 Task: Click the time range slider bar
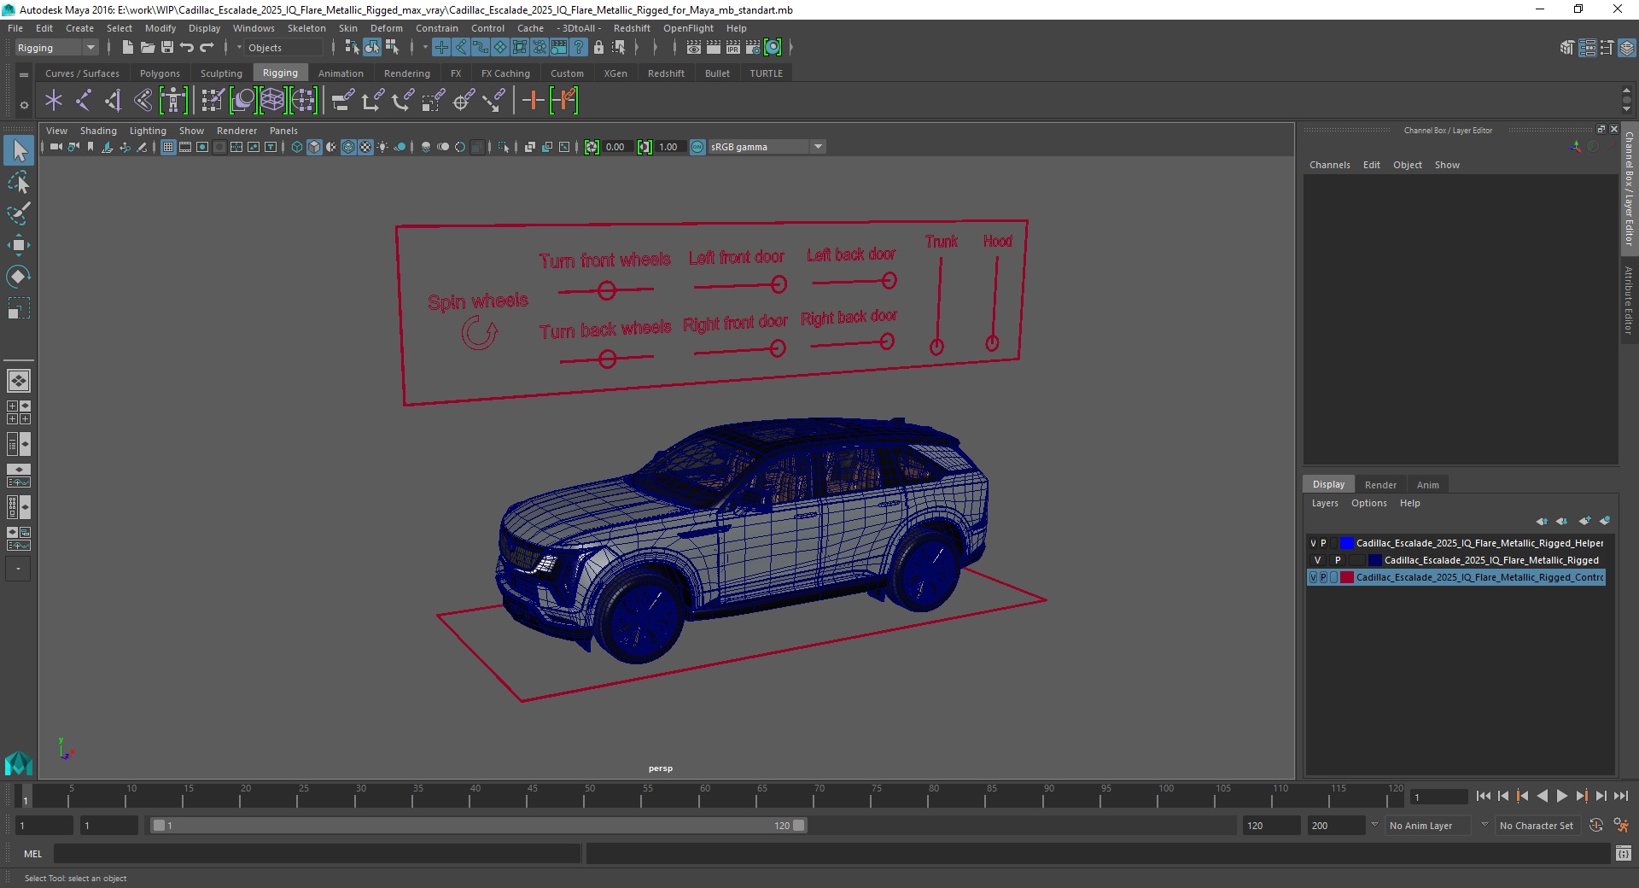pyautogui.click(x=478, y=826)
